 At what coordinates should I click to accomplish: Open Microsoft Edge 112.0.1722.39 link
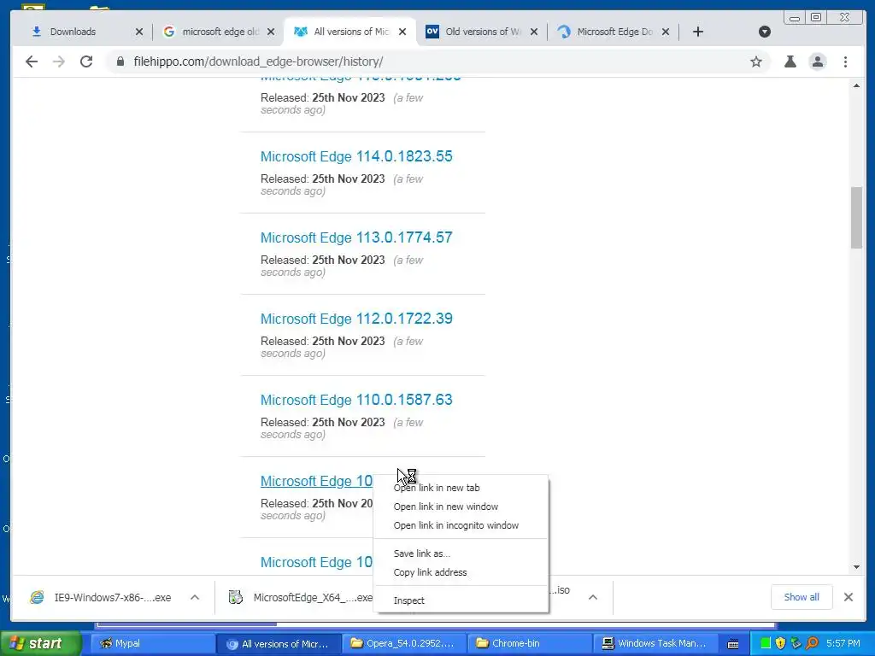pyautogui.click(x=356, y=319)
